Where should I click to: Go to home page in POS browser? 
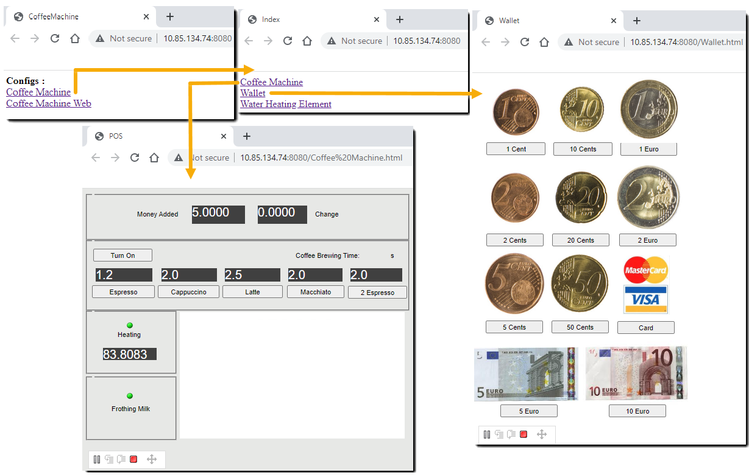coord(154,158)
